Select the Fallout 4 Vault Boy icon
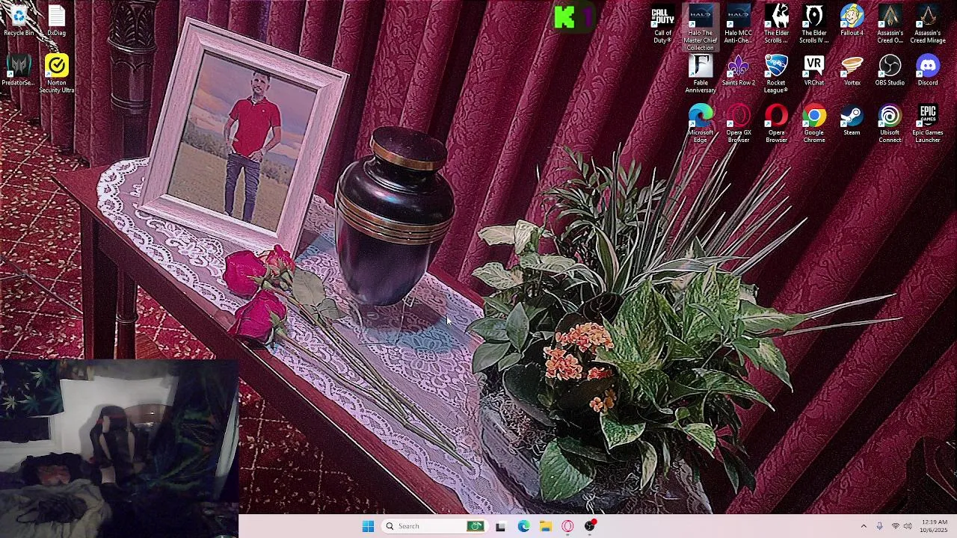Screen dimensions: 957x538 (852, 21)
